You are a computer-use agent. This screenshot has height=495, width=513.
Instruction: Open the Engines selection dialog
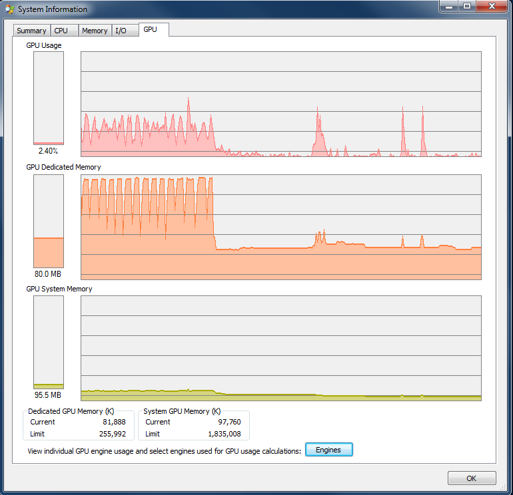[x=328, y=450]
